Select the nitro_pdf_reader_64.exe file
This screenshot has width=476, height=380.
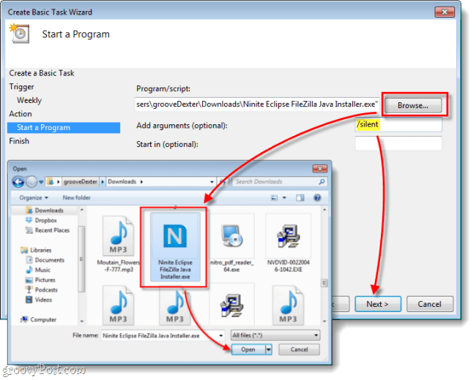231,244
